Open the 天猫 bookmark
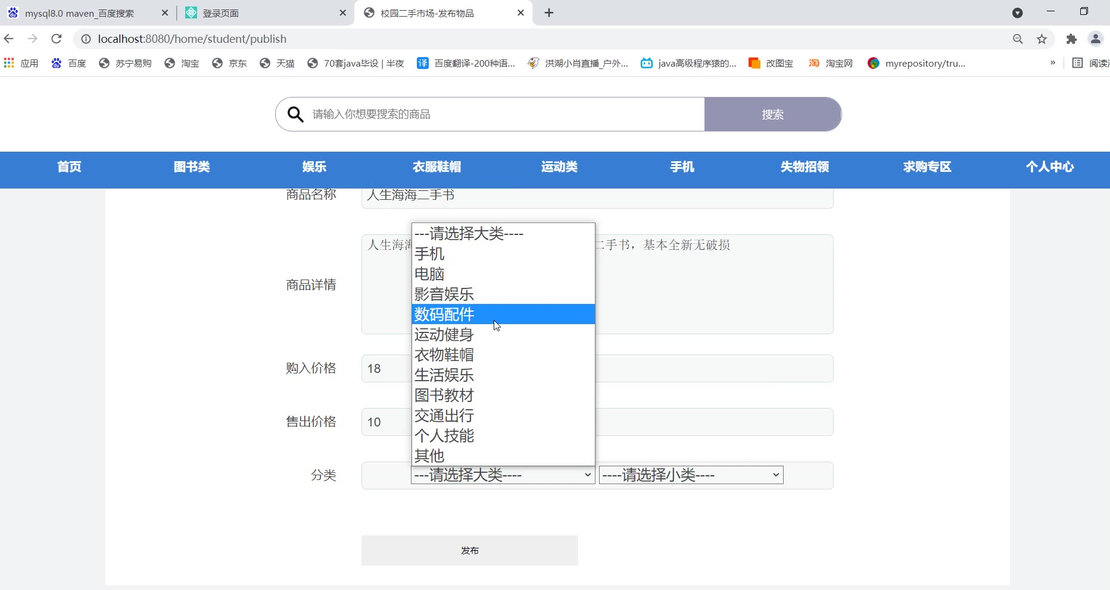The image size is (1110, 590). 277,63
